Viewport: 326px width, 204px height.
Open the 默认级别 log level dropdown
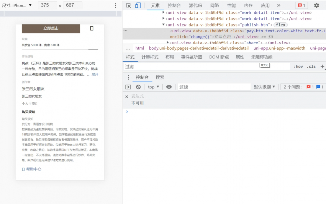pyautogui.click(x=264, y=86)
